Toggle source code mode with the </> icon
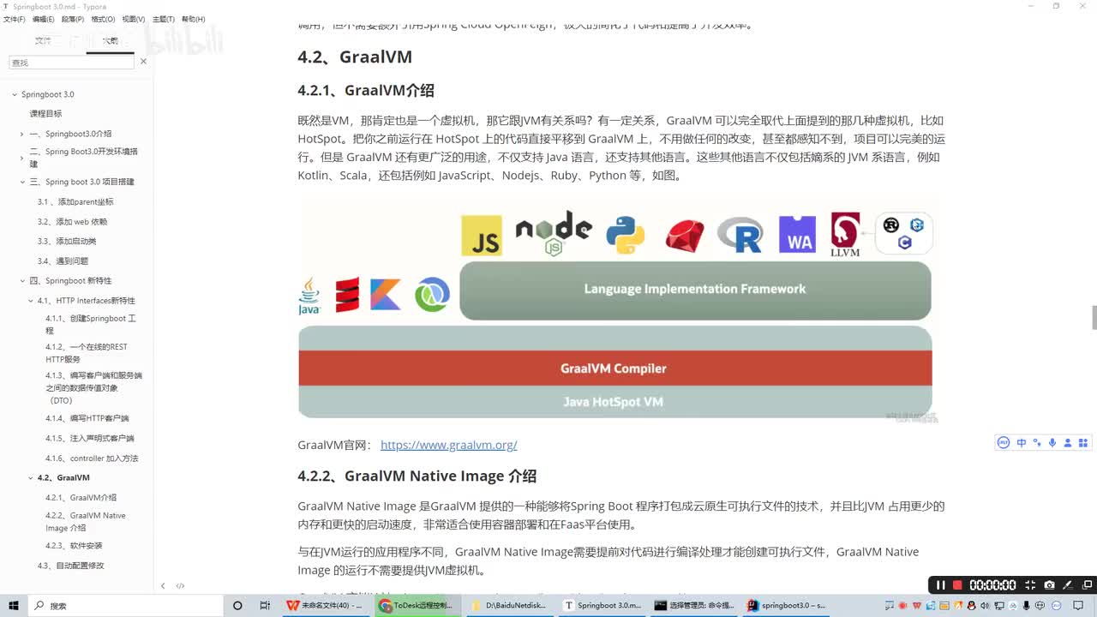The image size is (1097, 617). pyautogui.click(x=180, y=585)
